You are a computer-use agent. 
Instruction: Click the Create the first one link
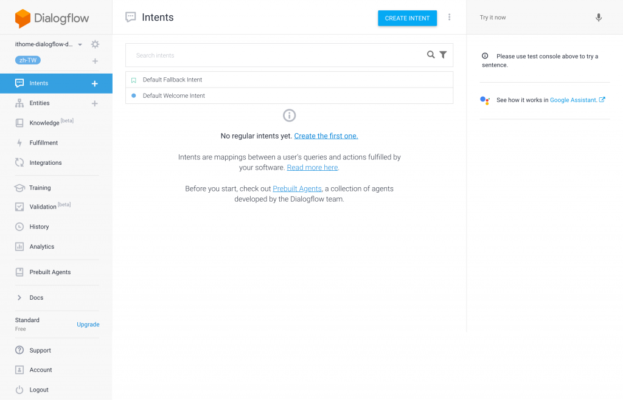[326, 136]
